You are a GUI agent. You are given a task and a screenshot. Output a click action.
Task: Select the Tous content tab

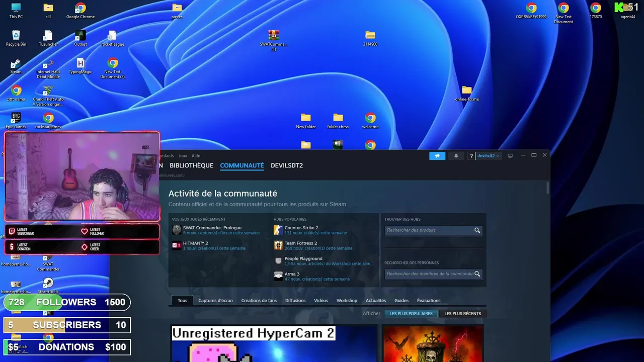pos(182,301)
